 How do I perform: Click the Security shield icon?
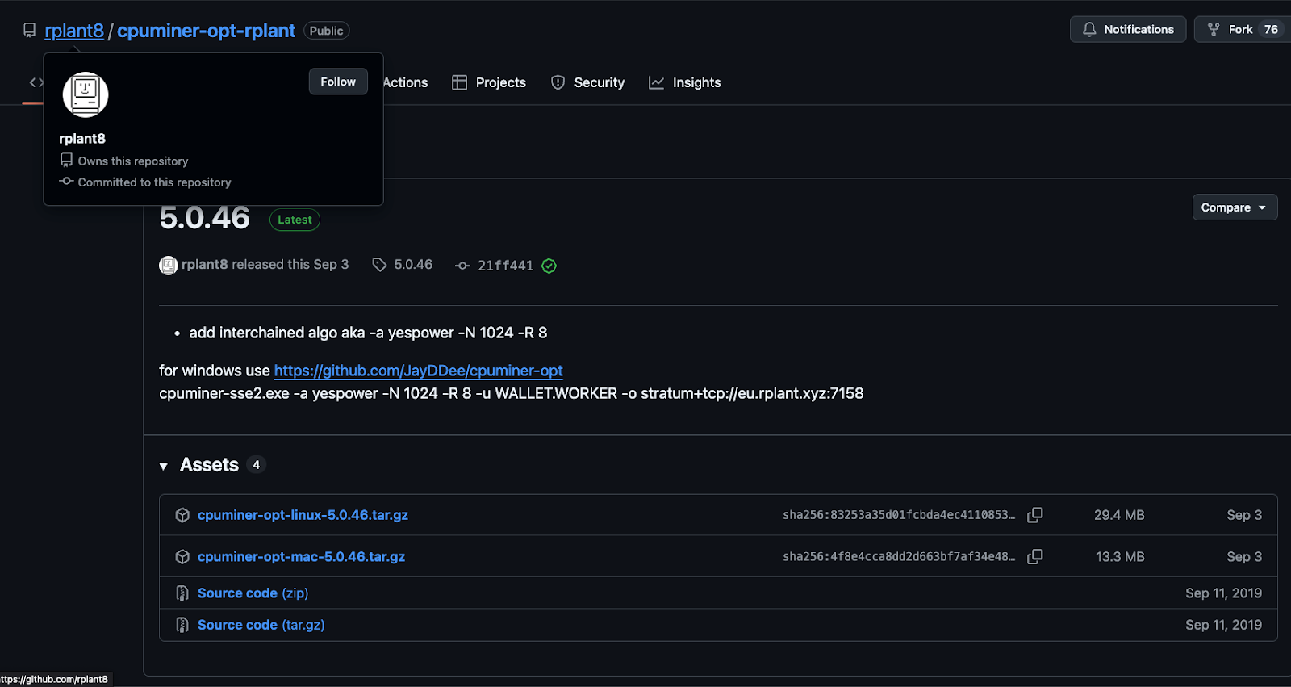coord(558,82)
